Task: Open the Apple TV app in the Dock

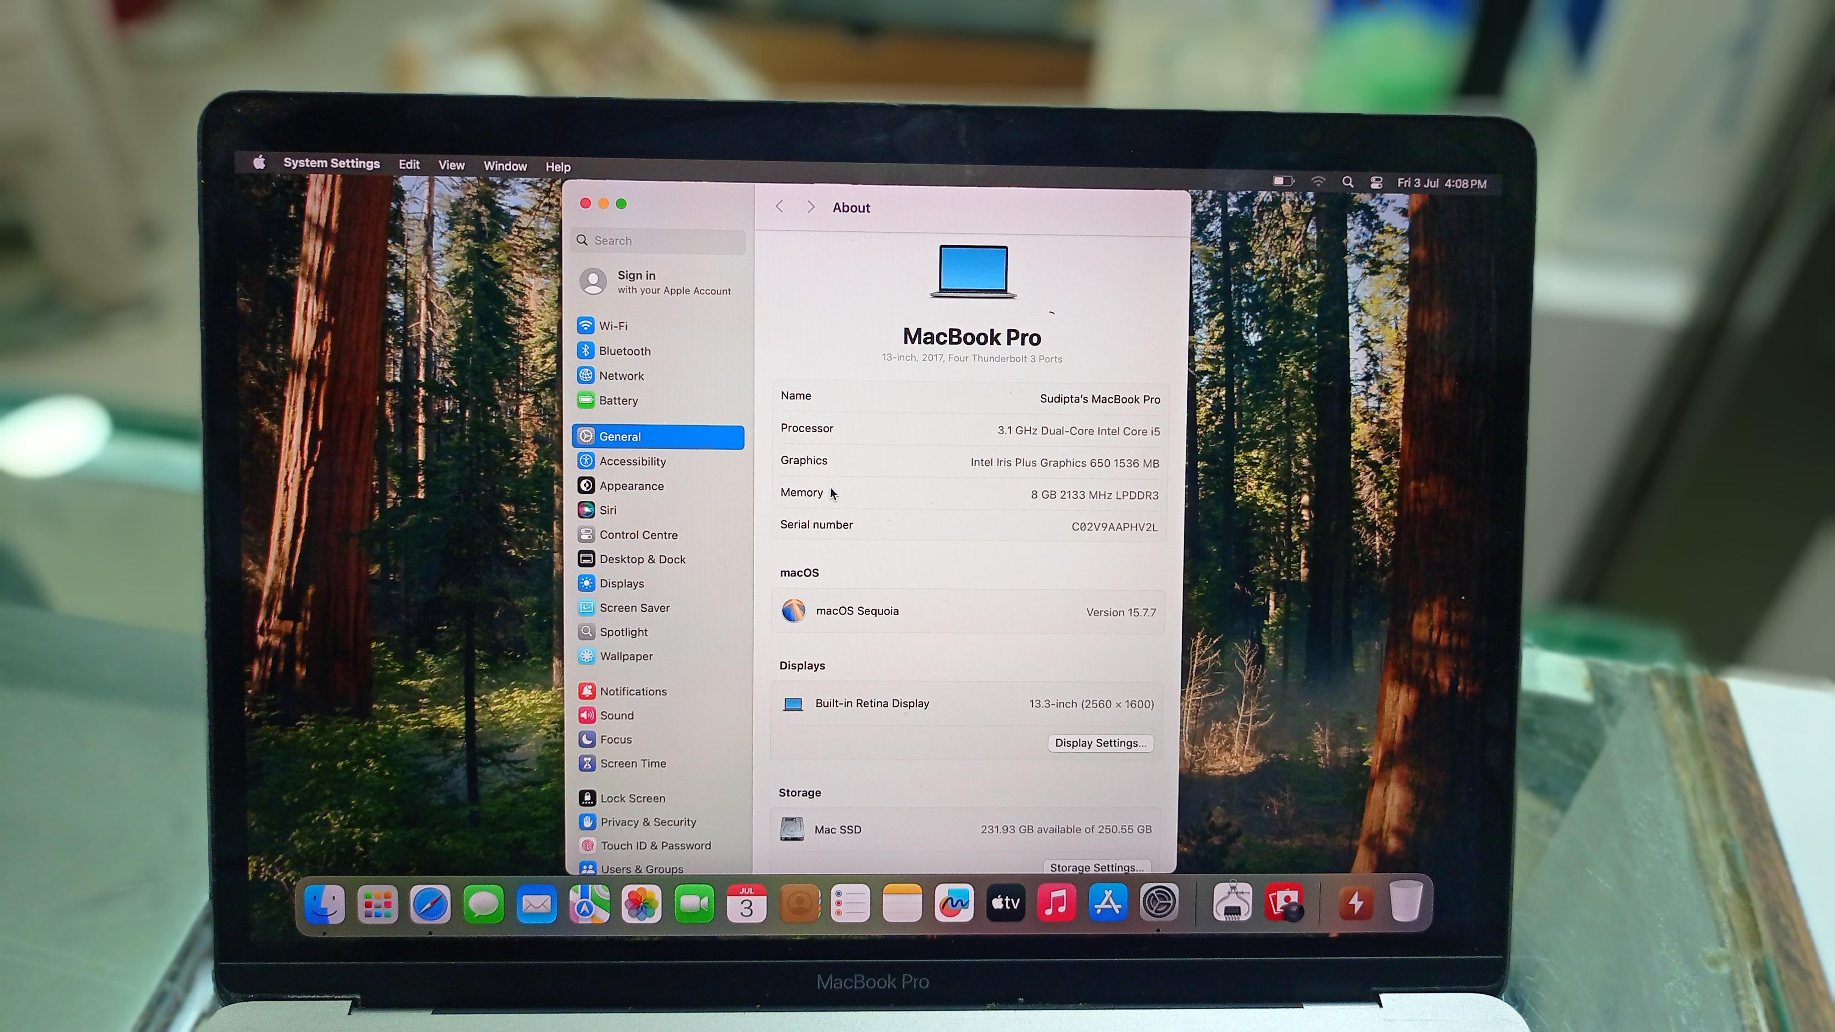Action: pyautogui.click(x=1006, y=903)
